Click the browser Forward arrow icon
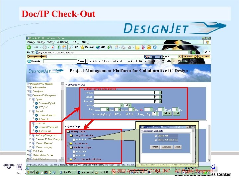This screenshot has width=239, height=179. point(44,47)
